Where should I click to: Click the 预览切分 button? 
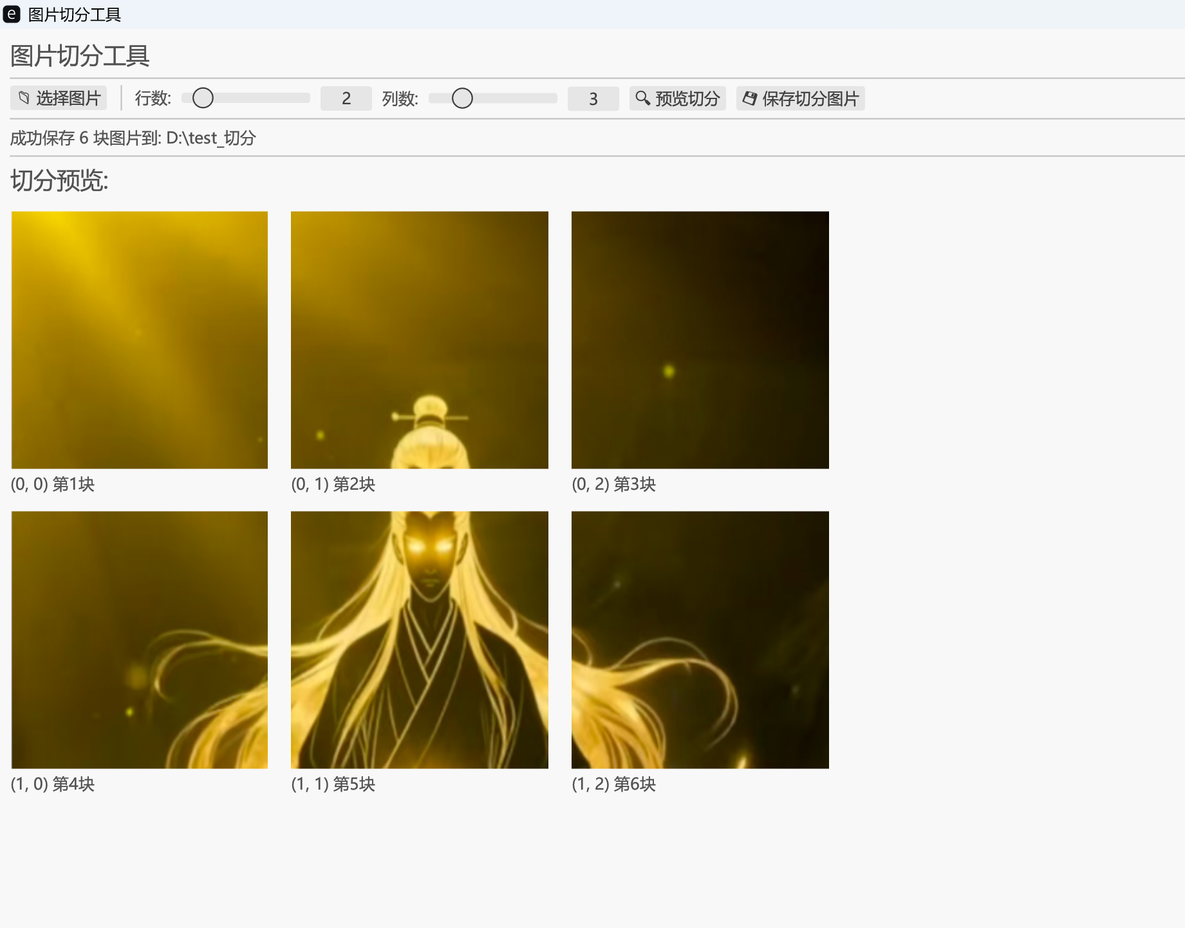[x=678, y=98]
